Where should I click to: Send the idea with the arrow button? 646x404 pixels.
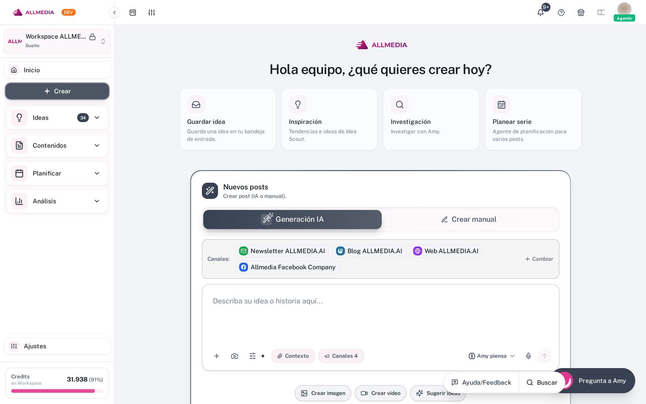[545, 356]
